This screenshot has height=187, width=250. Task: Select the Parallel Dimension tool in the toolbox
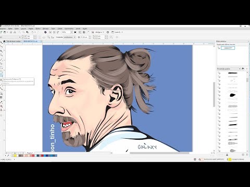pos(2,84)
